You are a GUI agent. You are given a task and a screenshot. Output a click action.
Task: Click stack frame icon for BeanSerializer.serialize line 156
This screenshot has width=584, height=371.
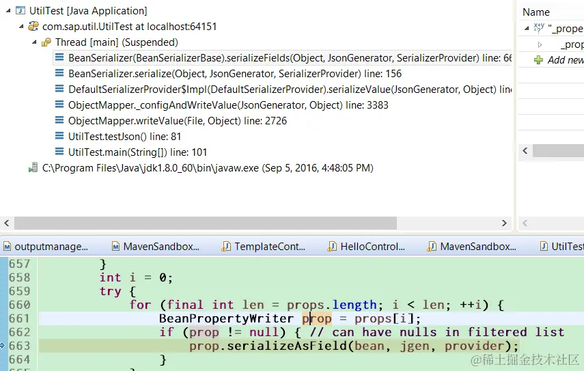[x=59, y=73]
